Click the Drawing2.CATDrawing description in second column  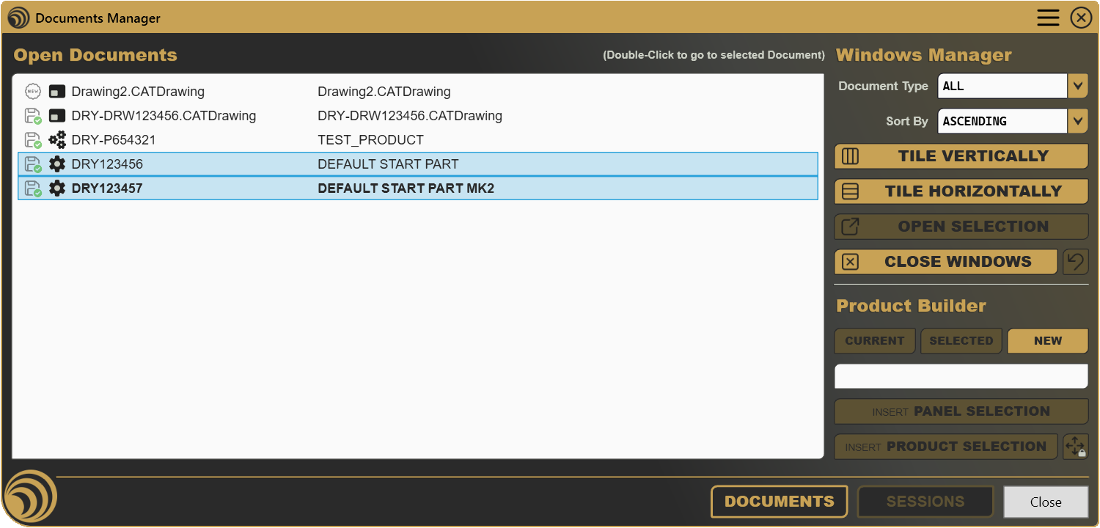(384, 92)
